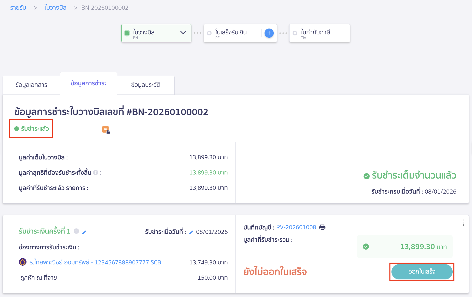The width and height of the screenshot is (472, 297).
Task: Edit the payment date with the pencil icon
Action: pyautogui.click(x=191, y=232)
